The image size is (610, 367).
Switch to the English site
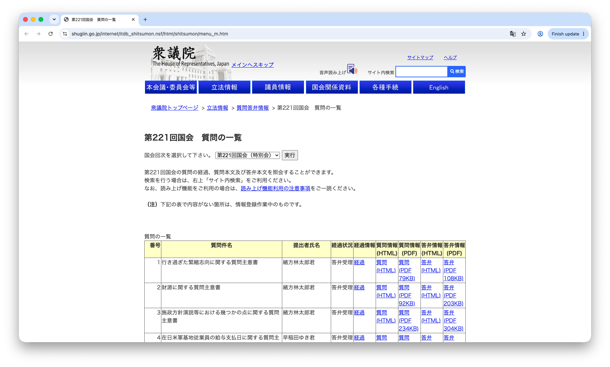tap(439, 87)
